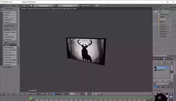Open the Render menu
176x101 pixels.
13,6
